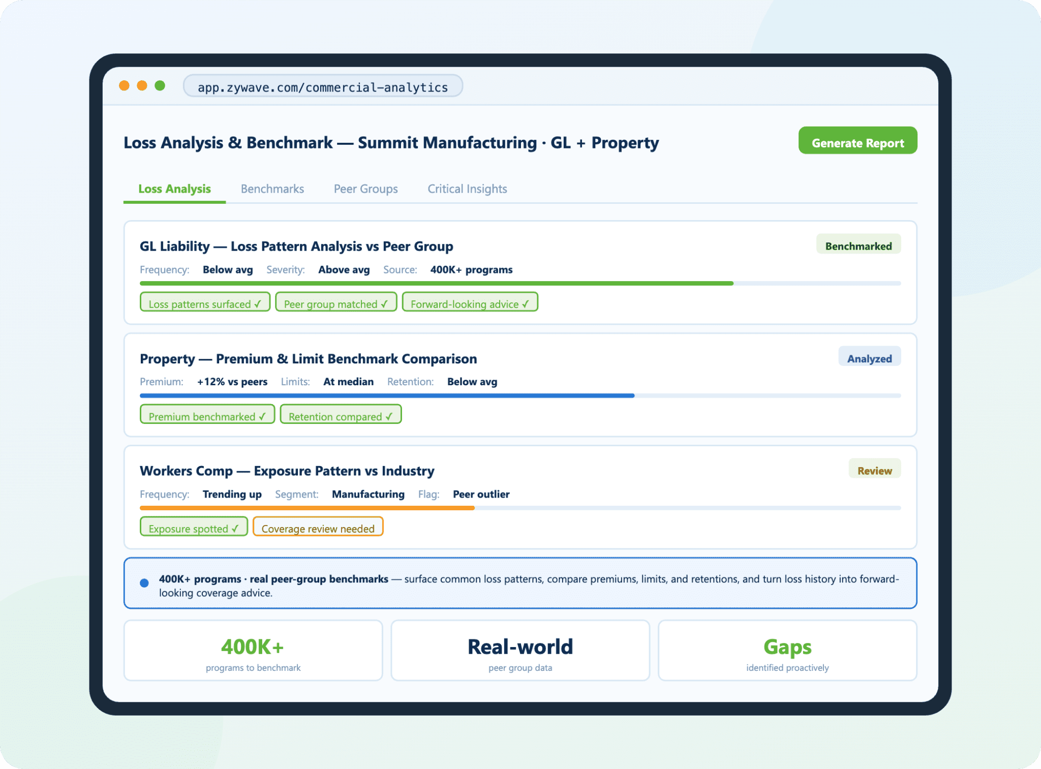
Task: Click the address bar URL field
Action: pos(323,86)
